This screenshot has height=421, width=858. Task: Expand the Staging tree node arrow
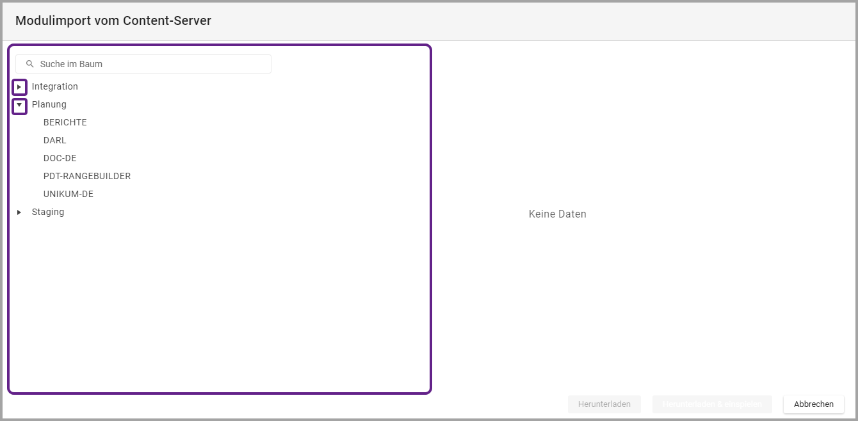coord(19,212)
